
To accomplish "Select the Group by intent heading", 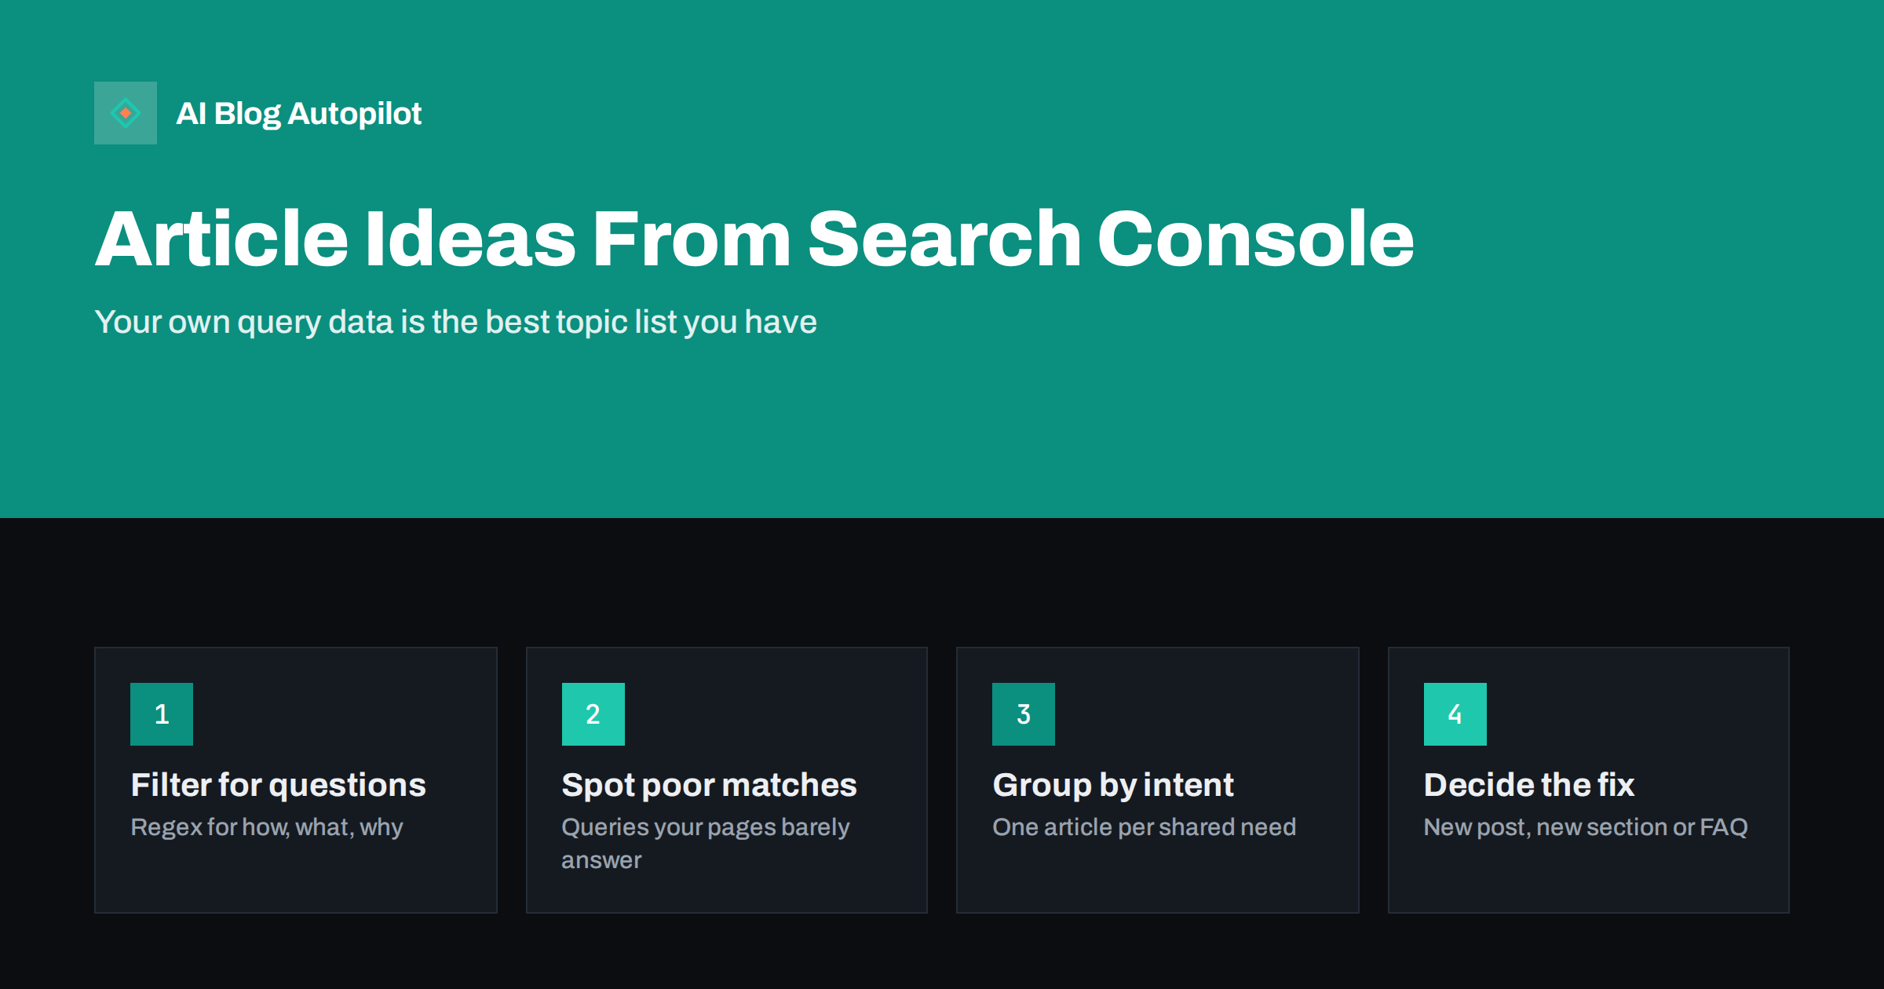I will [x=1113, y=786].
